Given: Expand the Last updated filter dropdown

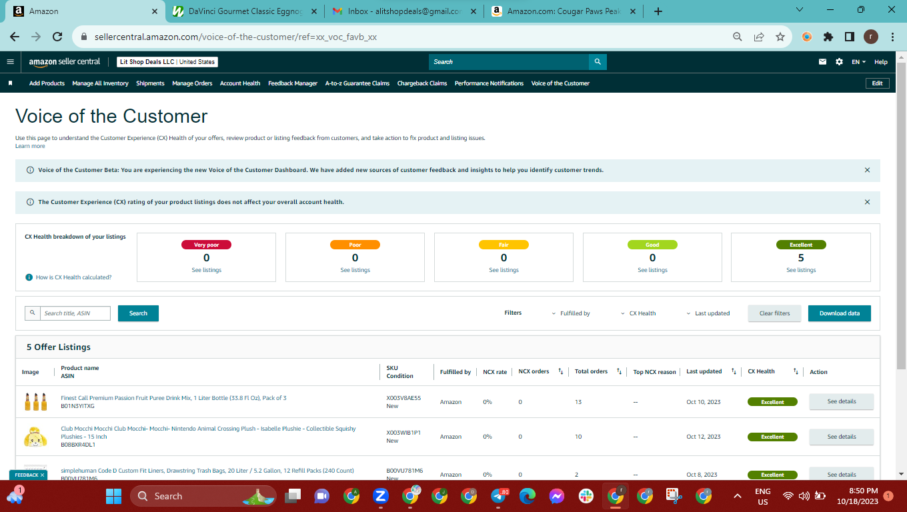Looking at the screenshot, I should coord(708,313).
